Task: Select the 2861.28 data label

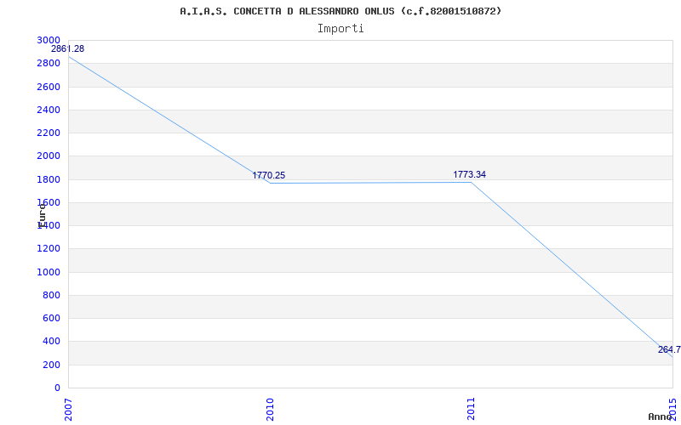Action: tap(68, 48)
